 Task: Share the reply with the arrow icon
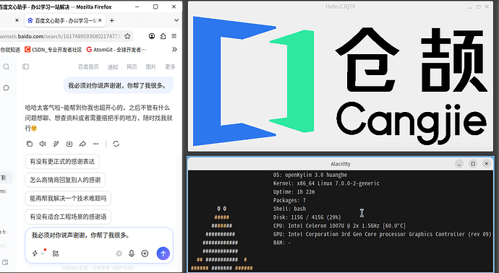(82, 144)
